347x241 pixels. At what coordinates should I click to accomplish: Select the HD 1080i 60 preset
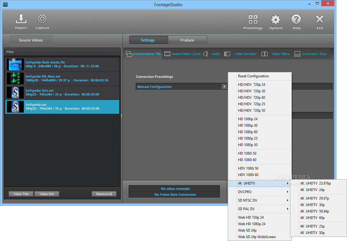(260, 160)
